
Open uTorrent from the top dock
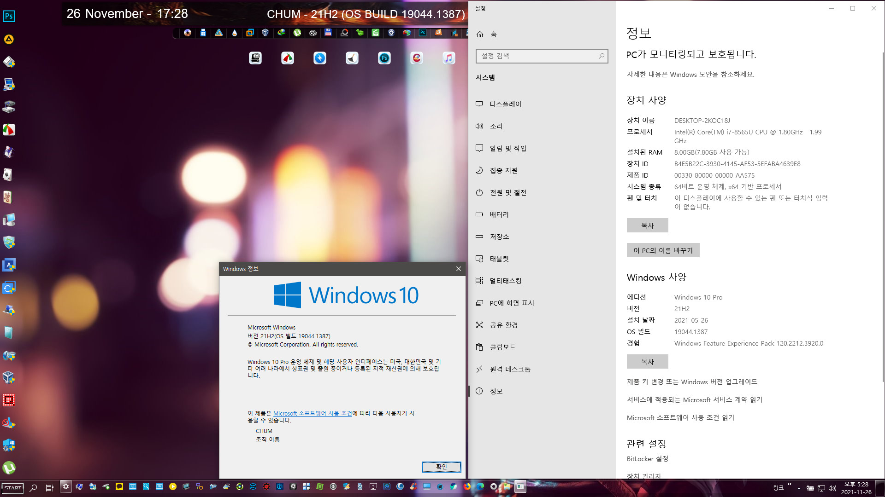297,33
